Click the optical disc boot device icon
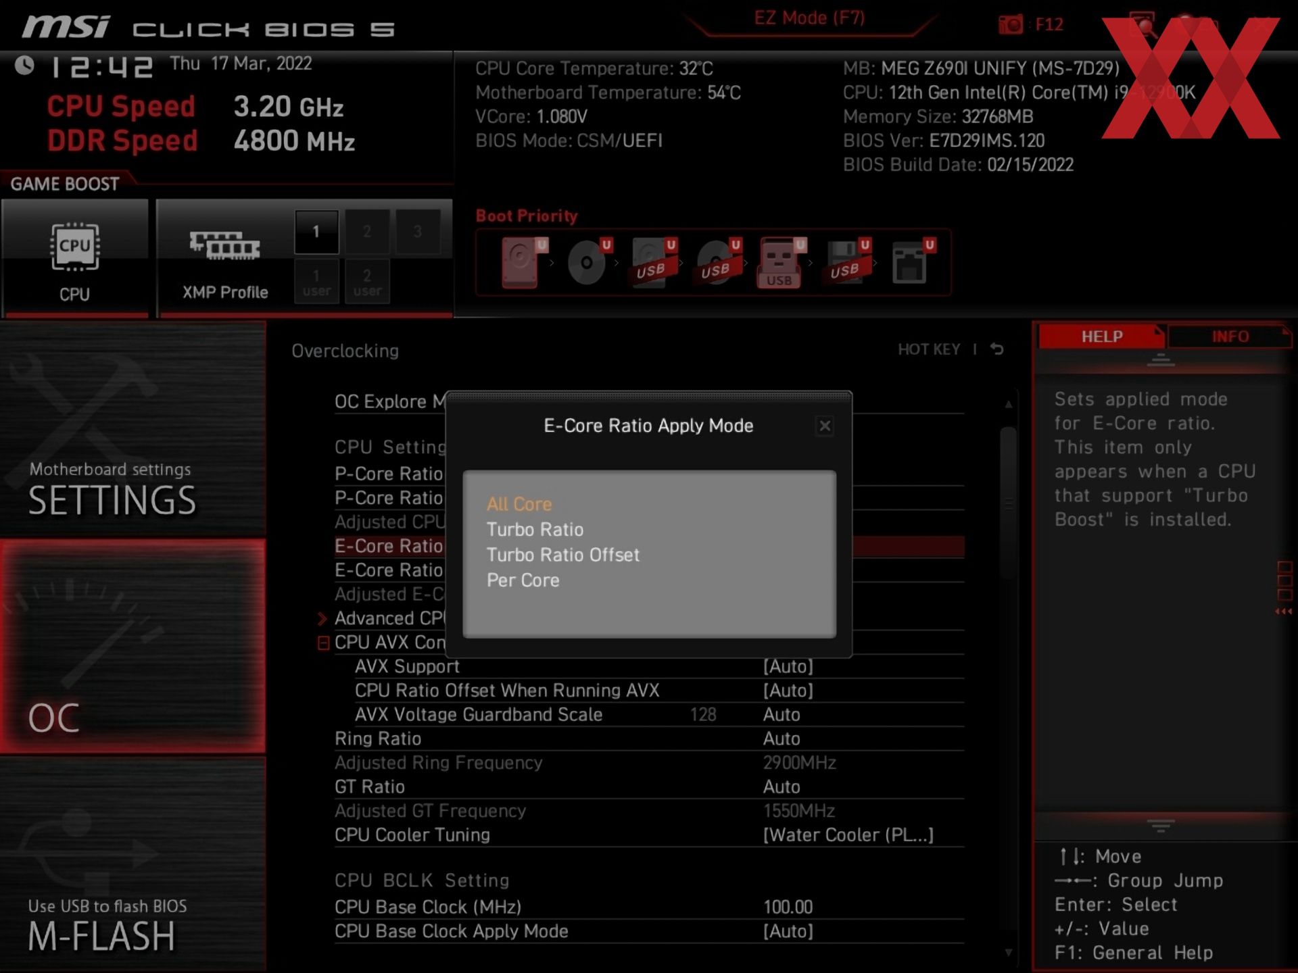Screen dimensions: 1298x973 tap(588, 262)
